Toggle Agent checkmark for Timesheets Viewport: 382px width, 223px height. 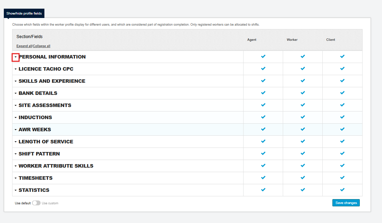[263, 178]
